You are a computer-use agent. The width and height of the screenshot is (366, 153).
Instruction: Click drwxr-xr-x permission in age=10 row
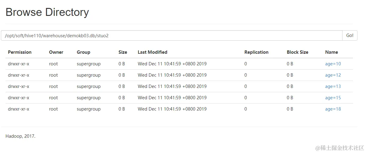tap(19, 64)
